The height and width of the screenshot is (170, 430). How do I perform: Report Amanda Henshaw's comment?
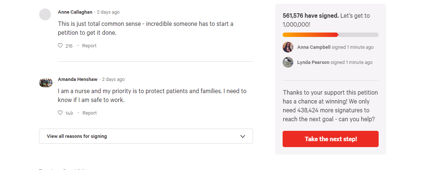coord(89,113)
